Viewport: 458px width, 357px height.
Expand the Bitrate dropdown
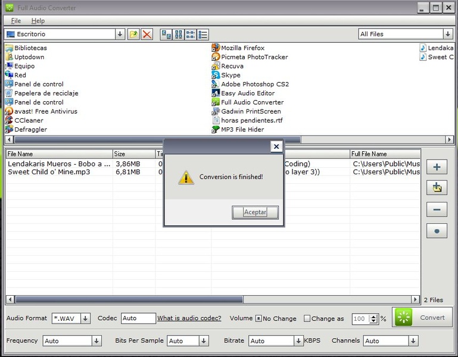[x=298, y=341]
